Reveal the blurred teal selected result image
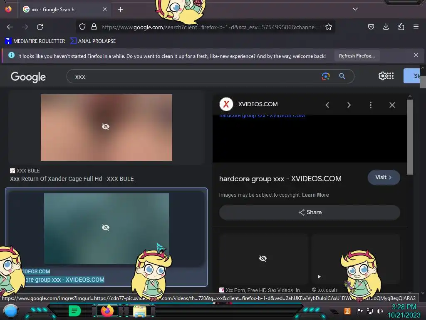The height and width of the screenshot is (320, 426). [x=106, y=228]
